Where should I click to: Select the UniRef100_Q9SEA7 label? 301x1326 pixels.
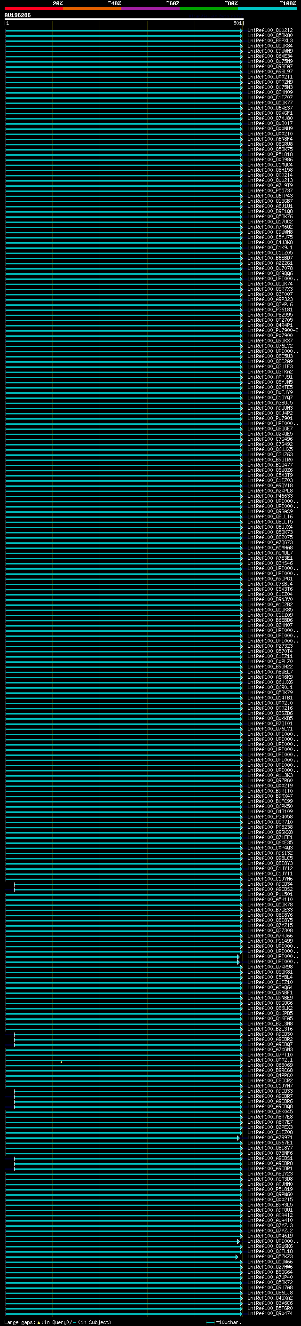pyautogui.click(x=270, y=66)
